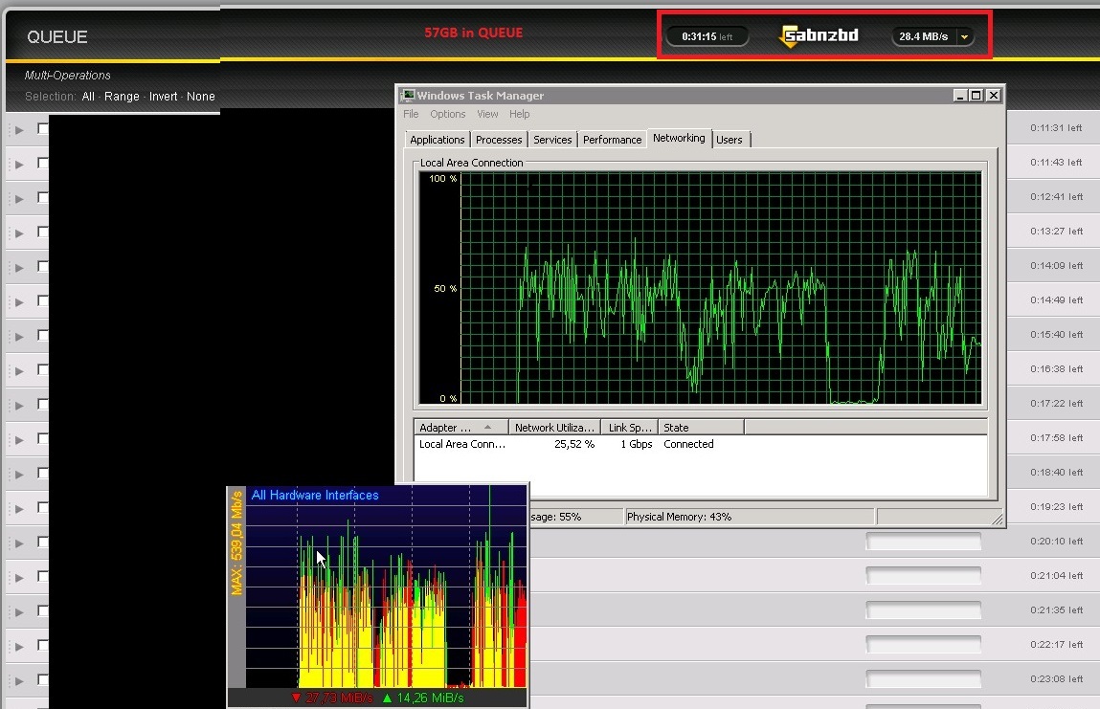Image resolution: width=1100 pixels, height=709 pixels.
Task: Click the SABnzbd logo in the header
Action: (x=819, y=35)
